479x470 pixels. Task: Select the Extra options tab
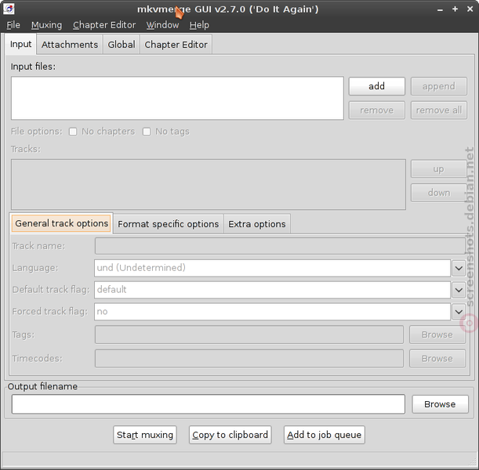tap(257, 224)
